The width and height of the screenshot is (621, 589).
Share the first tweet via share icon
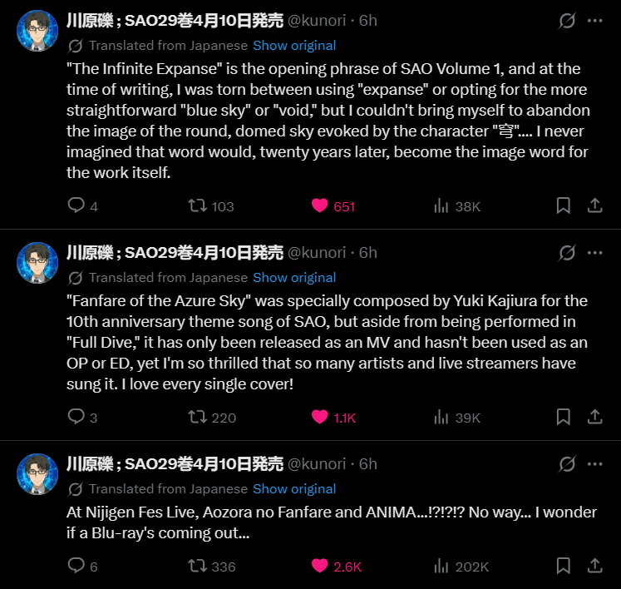coord(594,205)
